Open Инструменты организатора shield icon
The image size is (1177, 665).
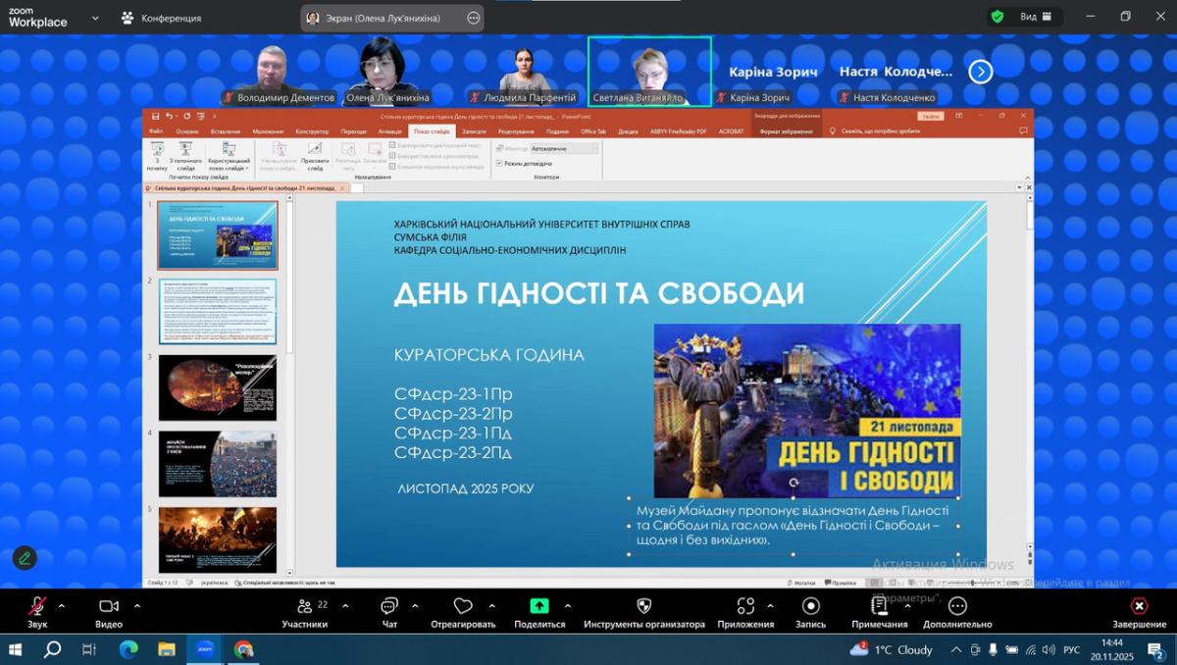[x=643, y=606]
